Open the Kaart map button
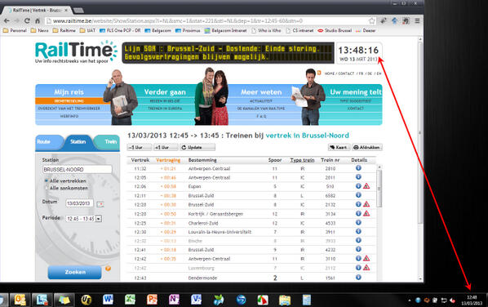 (339, 147)
